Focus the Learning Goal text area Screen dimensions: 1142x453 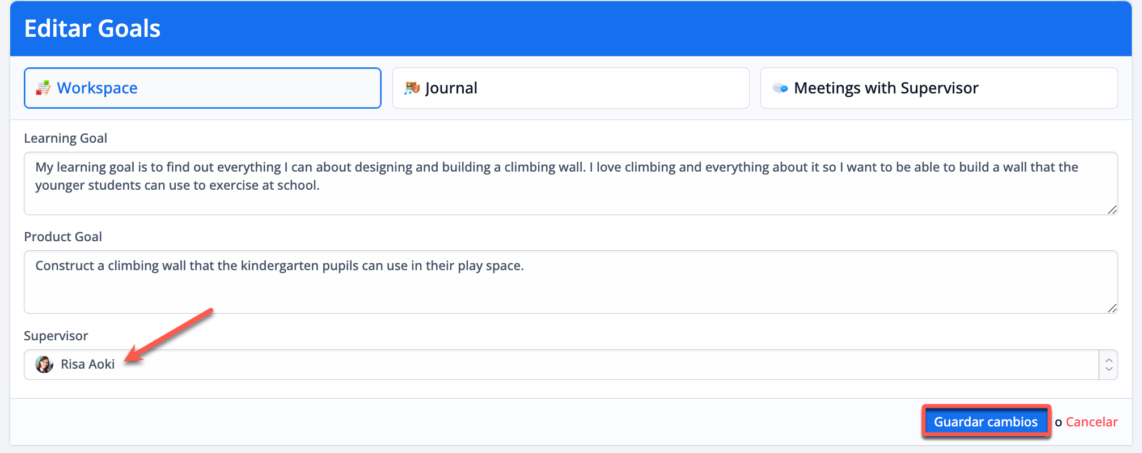click(x=567, y=193)
